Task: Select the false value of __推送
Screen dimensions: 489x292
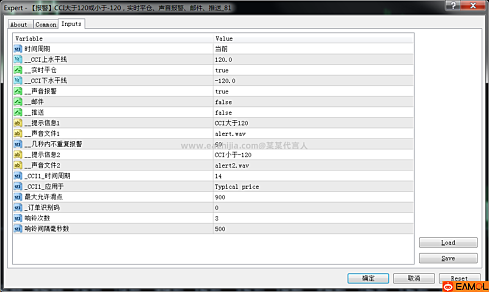Action: [x=223, y=113]
